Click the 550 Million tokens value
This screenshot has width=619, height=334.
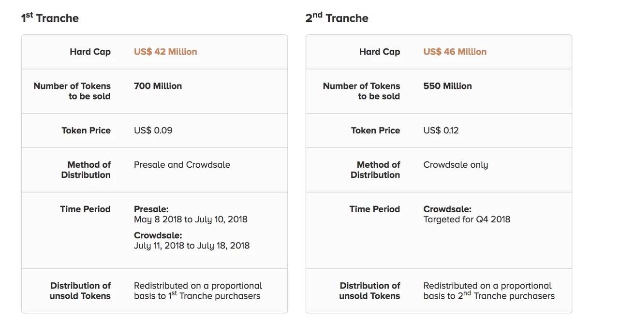coord(448,86)
